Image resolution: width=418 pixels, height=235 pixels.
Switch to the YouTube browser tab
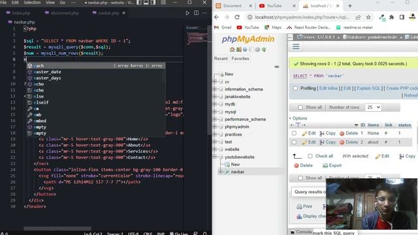pos(274,6)
